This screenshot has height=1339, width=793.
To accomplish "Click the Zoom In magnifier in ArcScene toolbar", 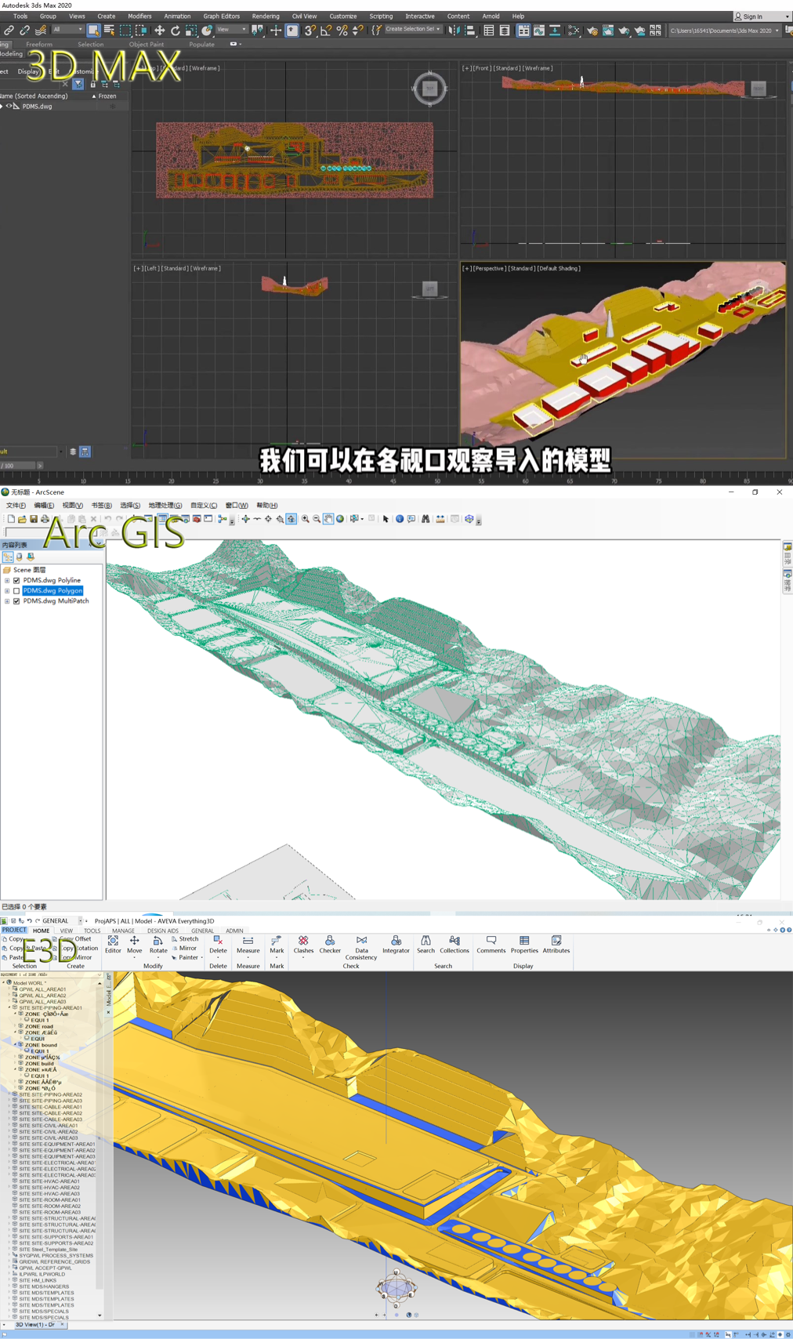I will tap(305, 519).
